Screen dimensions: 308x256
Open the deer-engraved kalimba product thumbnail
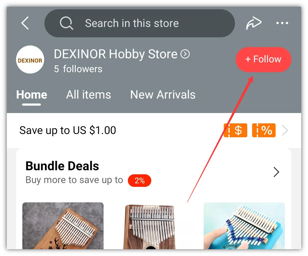[x=63, y=226]
